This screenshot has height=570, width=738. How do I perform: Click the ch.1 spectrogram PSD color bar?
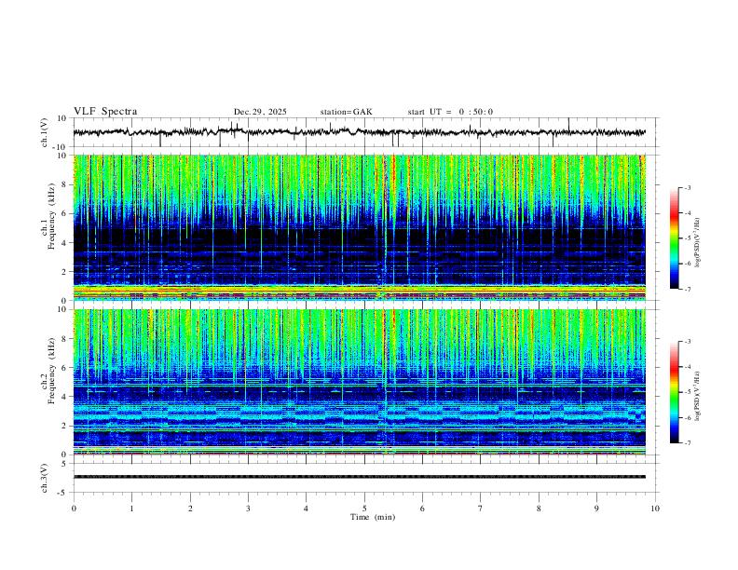pyautogui.click(x=675, y=238)
